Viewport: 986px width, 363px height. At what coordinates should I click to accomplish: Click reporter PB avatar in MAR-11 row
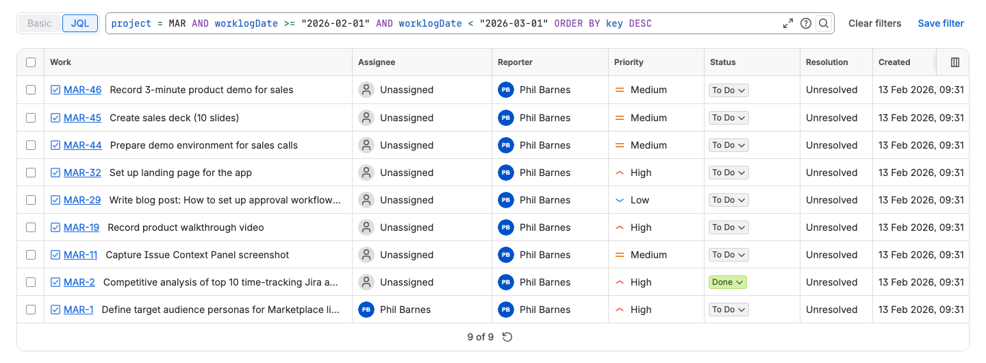[x=506, y=255]
